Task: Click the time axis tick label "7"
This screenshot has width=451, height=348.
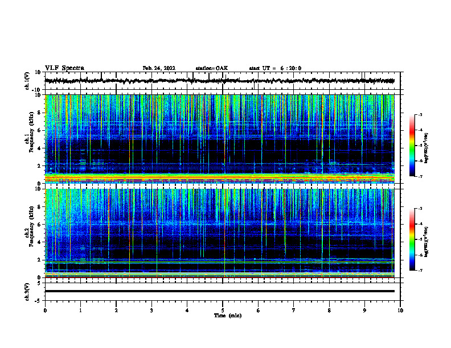Action: [294, 310]
